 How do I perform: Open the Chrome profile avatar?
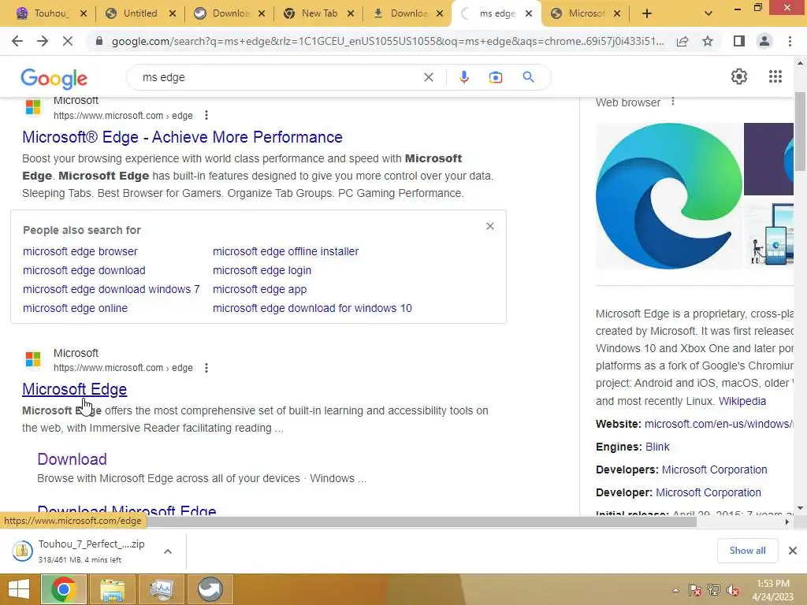[x=764, y=41]
